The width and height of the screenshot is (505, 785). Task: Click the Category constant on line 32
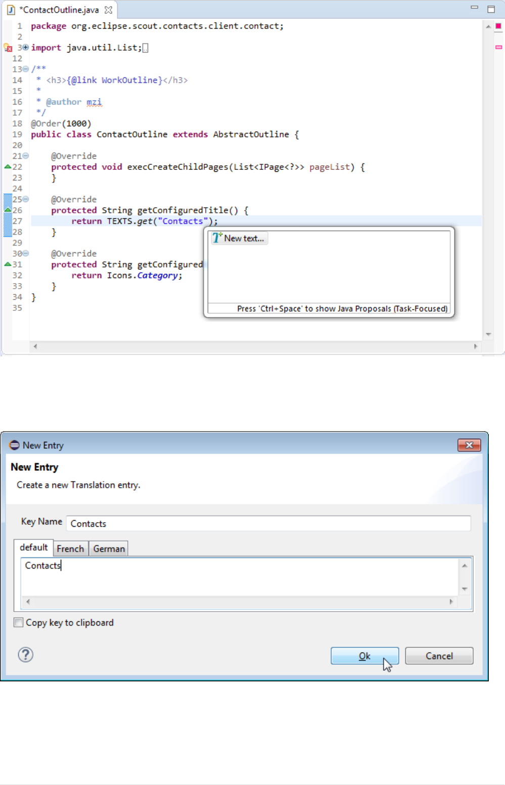coord(157,275)
